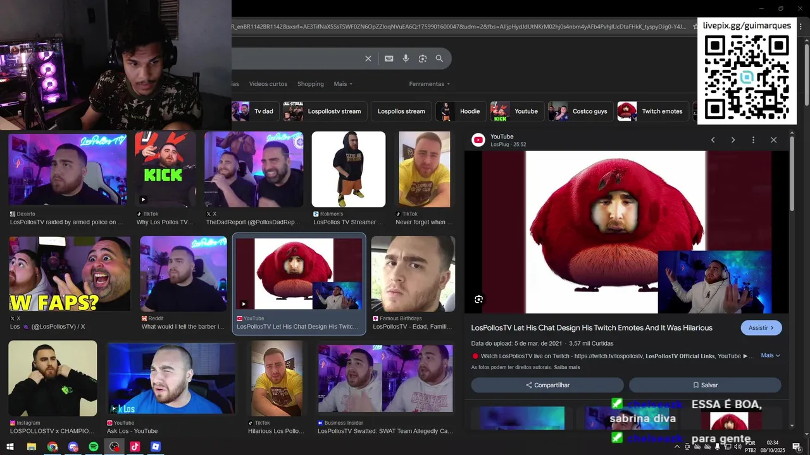Click the Assistir button
The width and height of the screenshot is (810, 455).
[x=761, y=328]
